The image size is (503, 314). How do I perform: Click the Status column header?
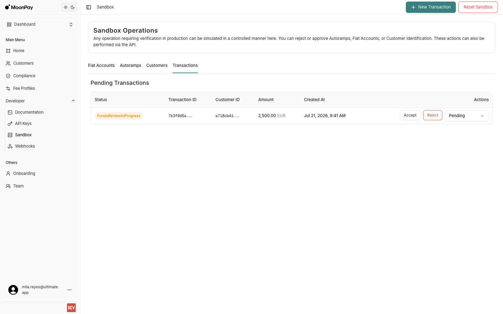click(x=101, y=100)
